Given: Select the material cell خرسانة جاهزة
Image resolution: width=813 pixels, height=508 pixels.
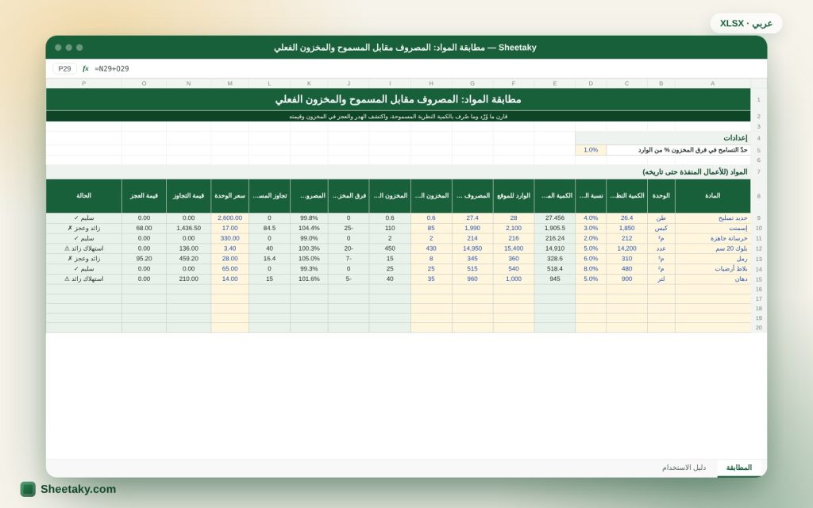Looking at the screenshot, I should 713,238.
